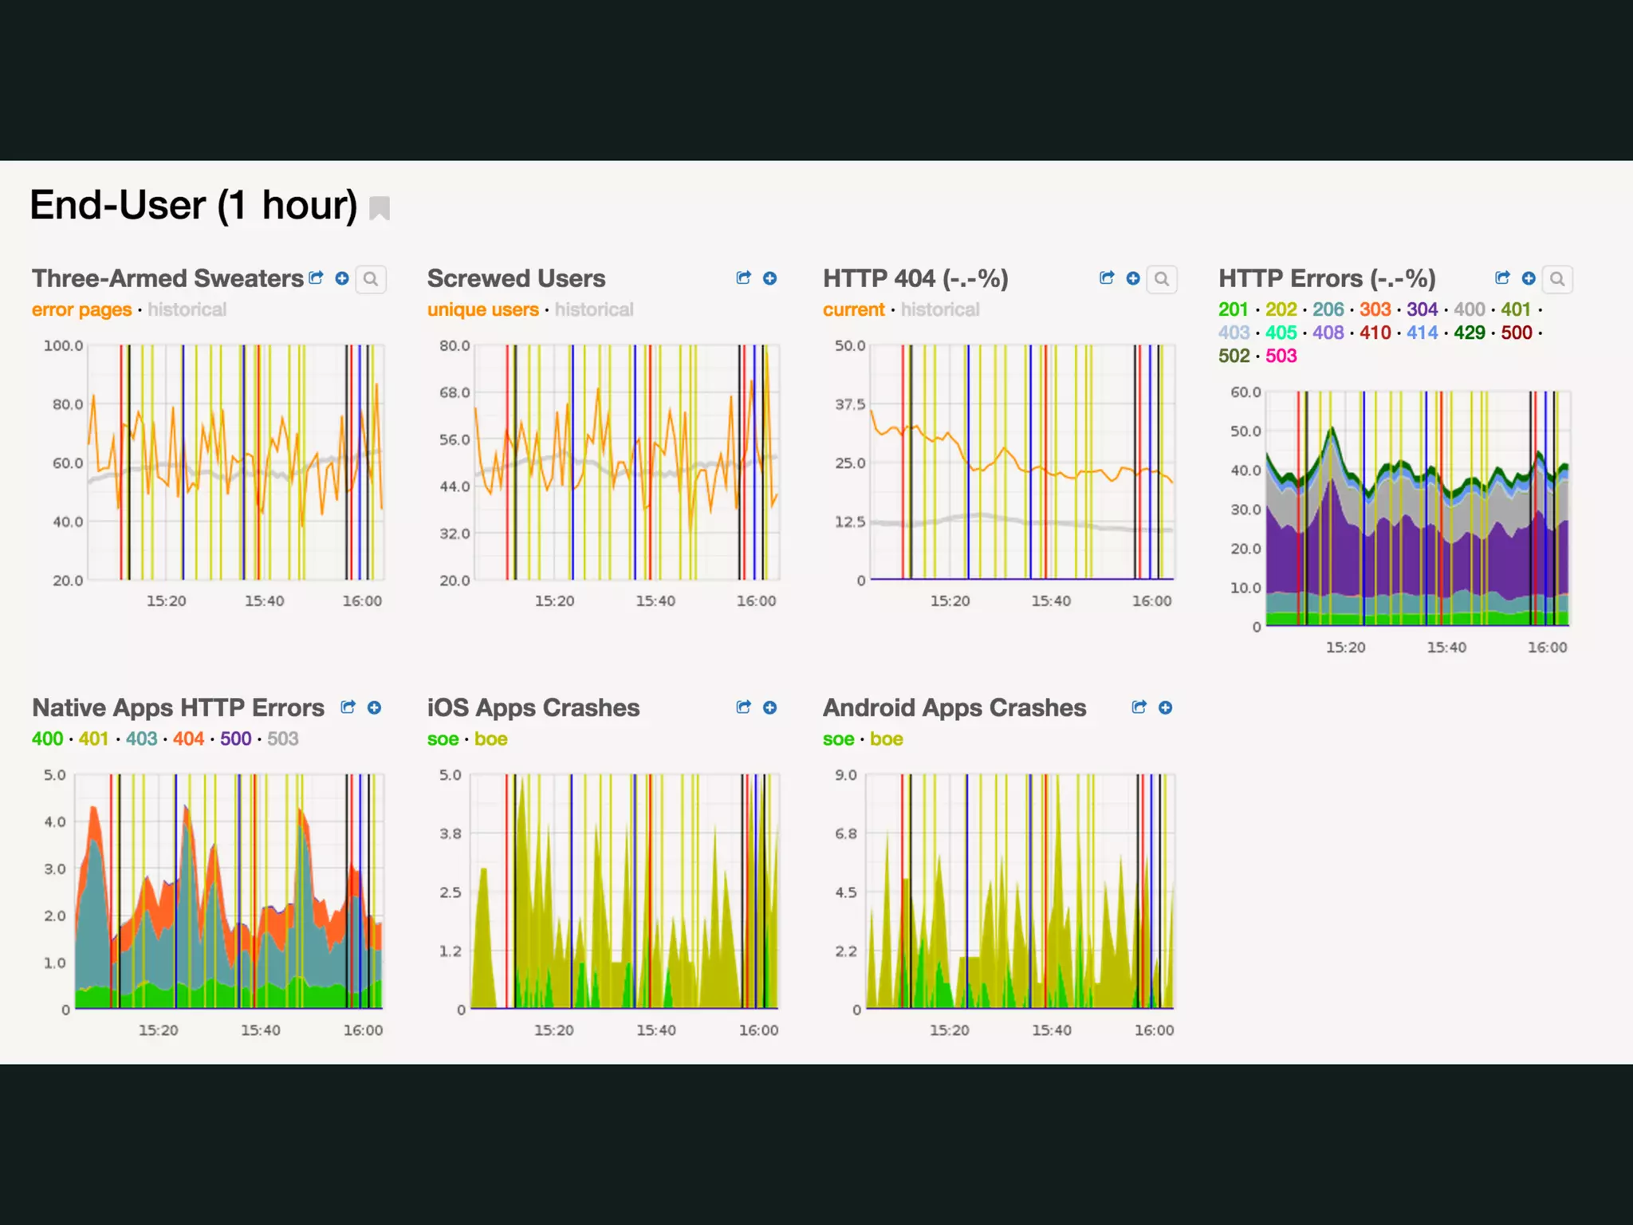Toggle 503 series in HTTP Errors legend

click(1281, 356)
